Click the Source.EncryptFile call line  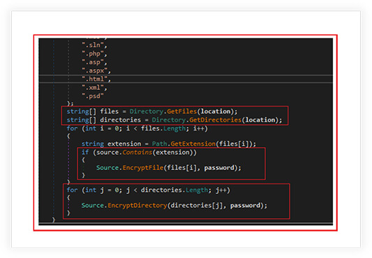coord(169,168)
